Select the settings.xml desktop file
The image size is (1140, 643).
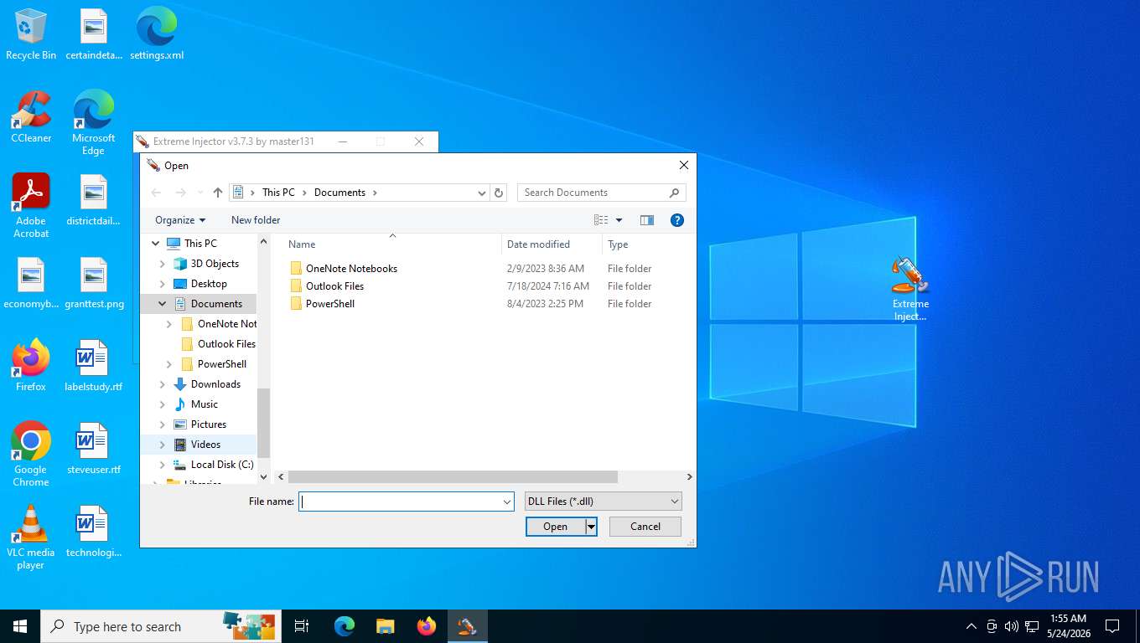pyautogui.click(x=157, y=34)
